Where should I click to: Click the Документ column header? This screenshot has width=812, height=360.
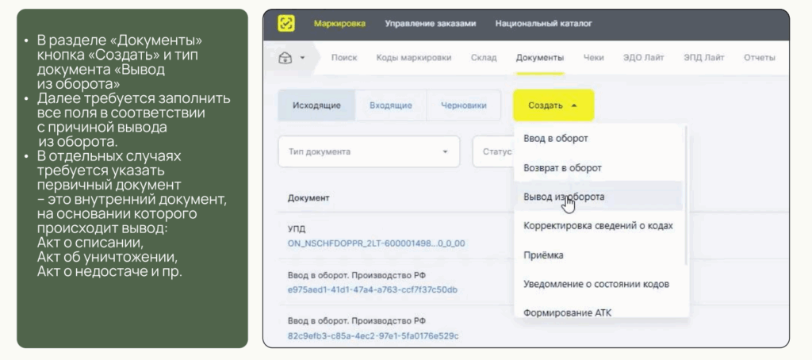click(x=308, y=198)
